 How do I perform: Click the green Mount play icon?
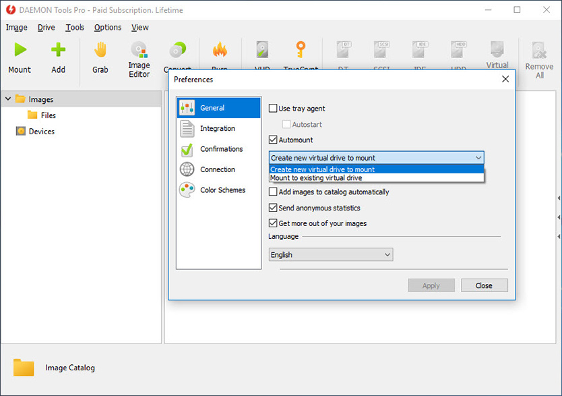click(20, 49)
